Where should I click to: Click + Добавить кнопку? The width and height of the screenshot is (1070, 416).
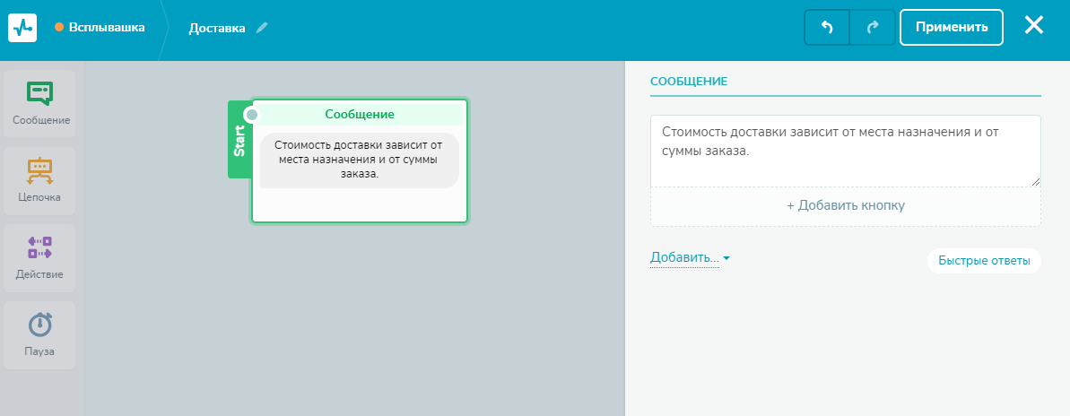pos(846,205)
